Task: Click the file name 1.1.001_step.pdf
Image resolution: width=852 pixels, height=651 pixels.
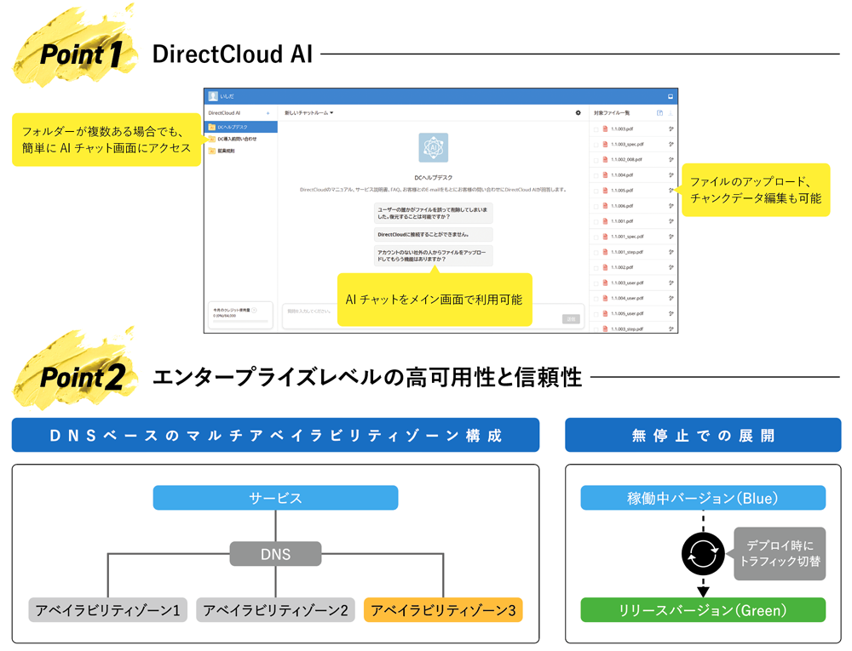Action: (627, 252)
